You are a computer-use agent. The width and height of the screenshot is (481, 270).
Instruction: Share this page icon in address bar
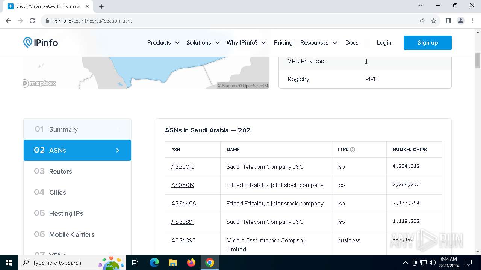point(422,21)
